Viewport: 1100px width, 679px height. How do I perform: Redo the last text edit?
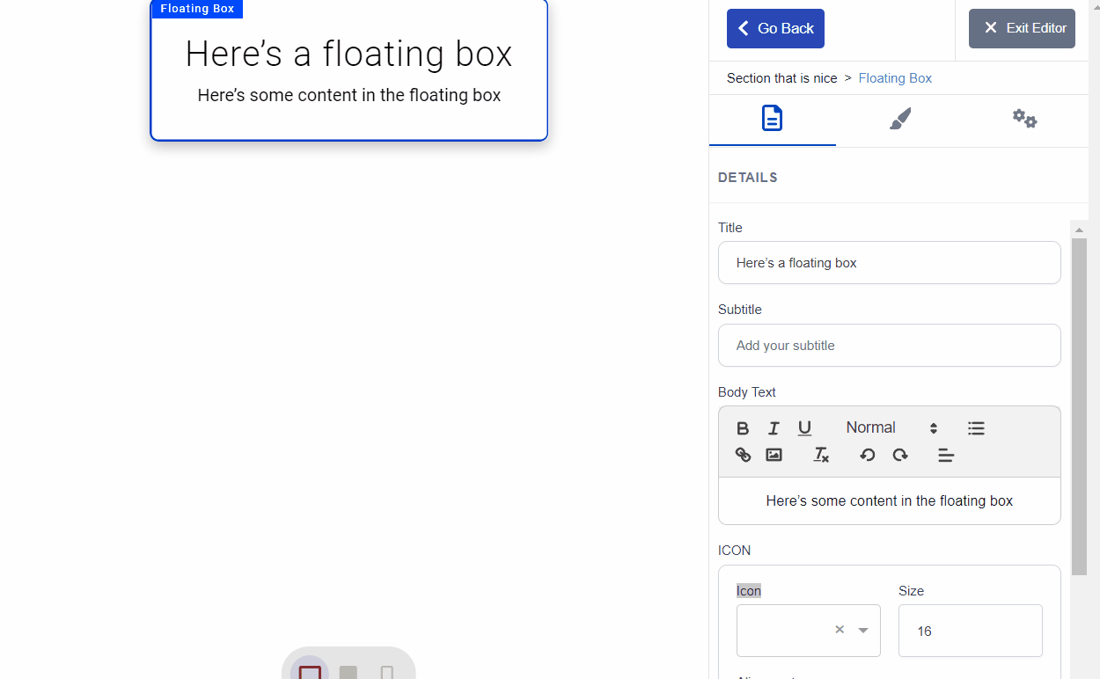[x=900, y=455]
